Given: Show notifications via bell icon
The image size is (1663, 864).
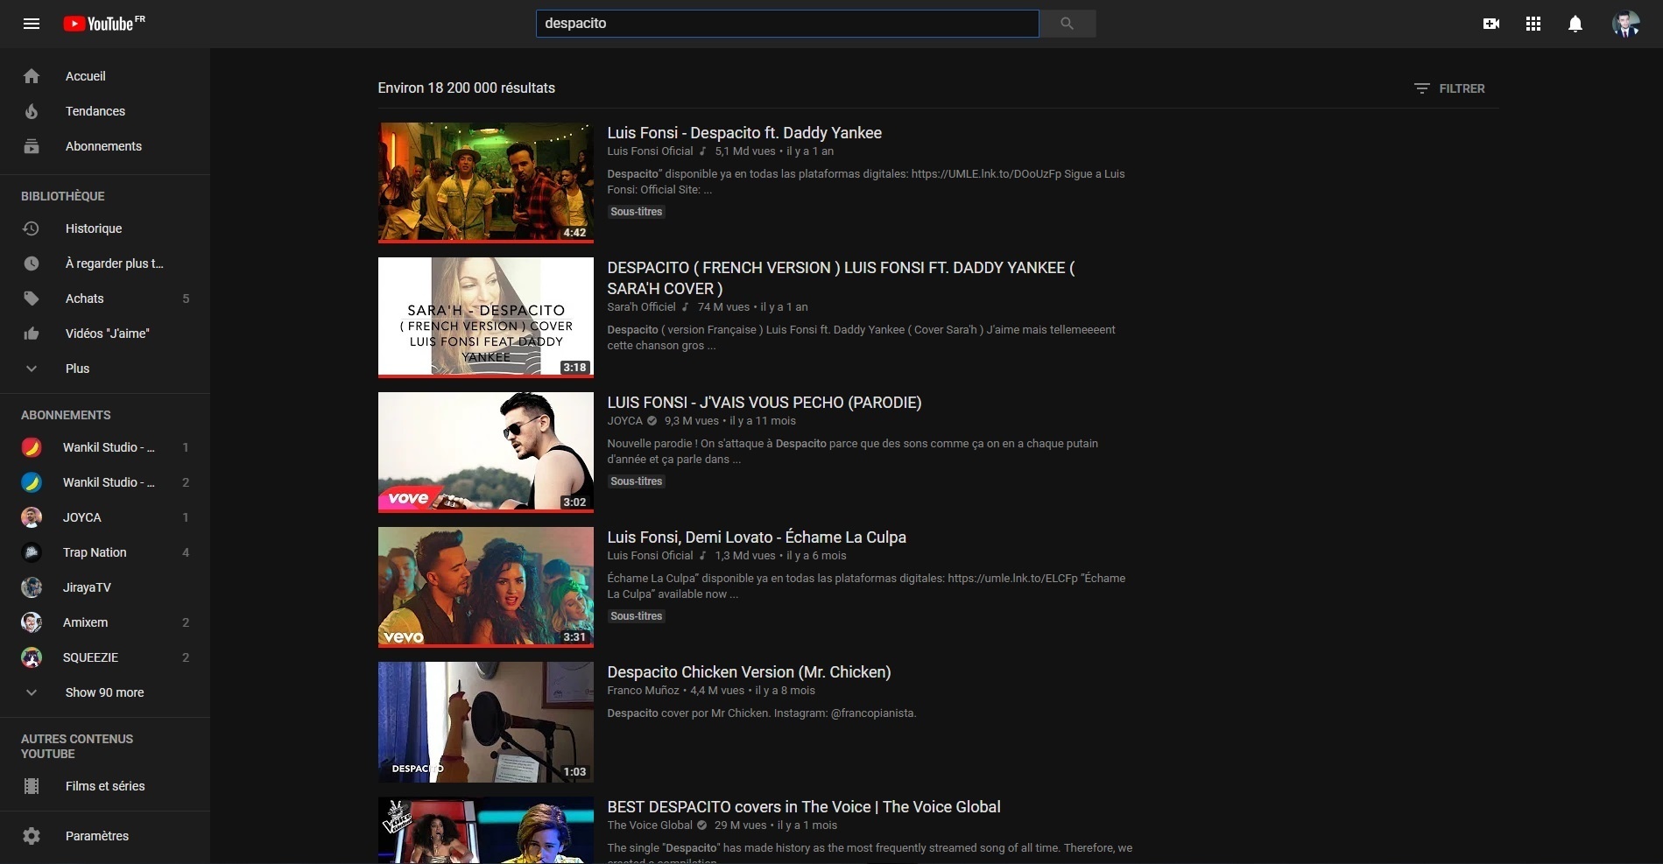Looking at the screenshot, I should tap(1575, 24).
